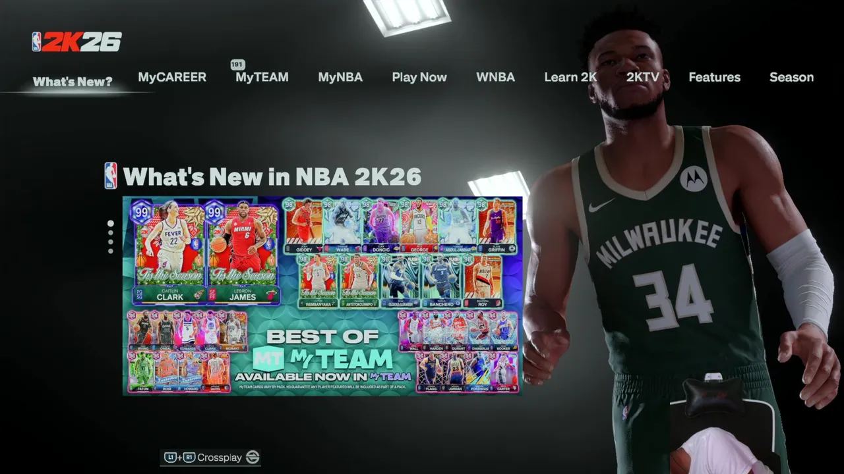Open the Features tab
This screenshot has height=474, width=844.
click(x=714, y=77)
